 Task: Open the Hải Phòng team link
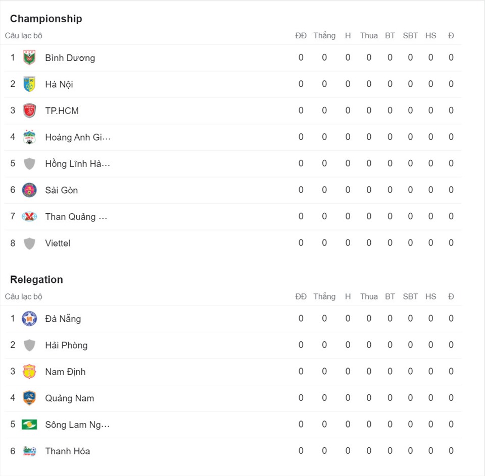click(x=66, y=345)
